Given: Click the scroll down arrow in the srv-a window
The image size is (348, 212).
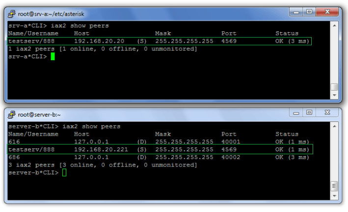Looking at the screenshot, I should [x=334, y=95].
